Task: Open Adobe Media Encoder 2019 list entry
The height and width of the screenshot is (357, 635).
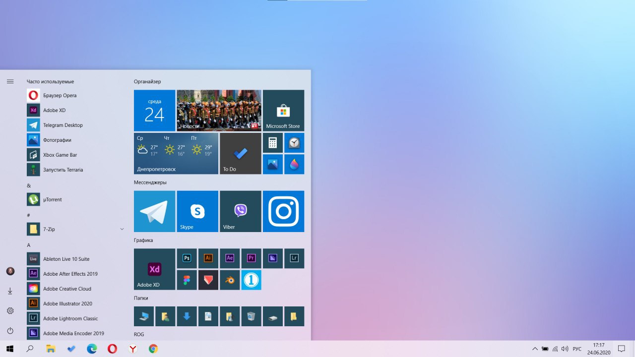Action: [75, 333]
